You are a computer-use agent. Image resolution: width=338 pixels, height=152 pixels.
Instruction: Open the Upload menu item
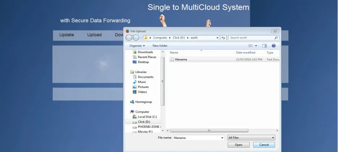point(94,35)
